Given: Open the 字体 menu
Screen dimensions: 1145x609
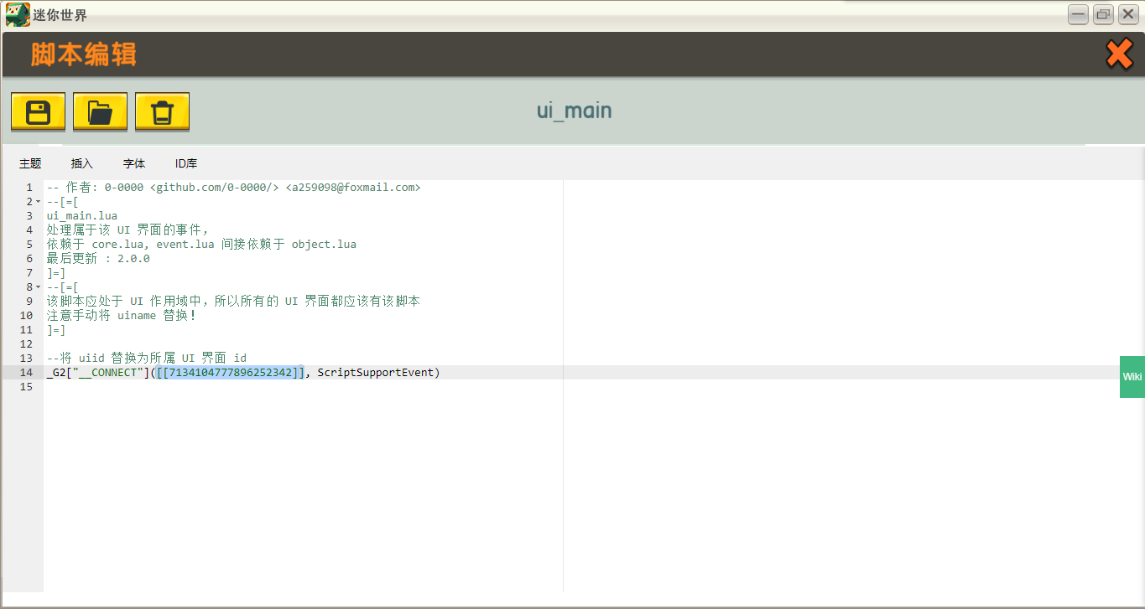Looking at the screenshot, I should [x=133, y=163].
